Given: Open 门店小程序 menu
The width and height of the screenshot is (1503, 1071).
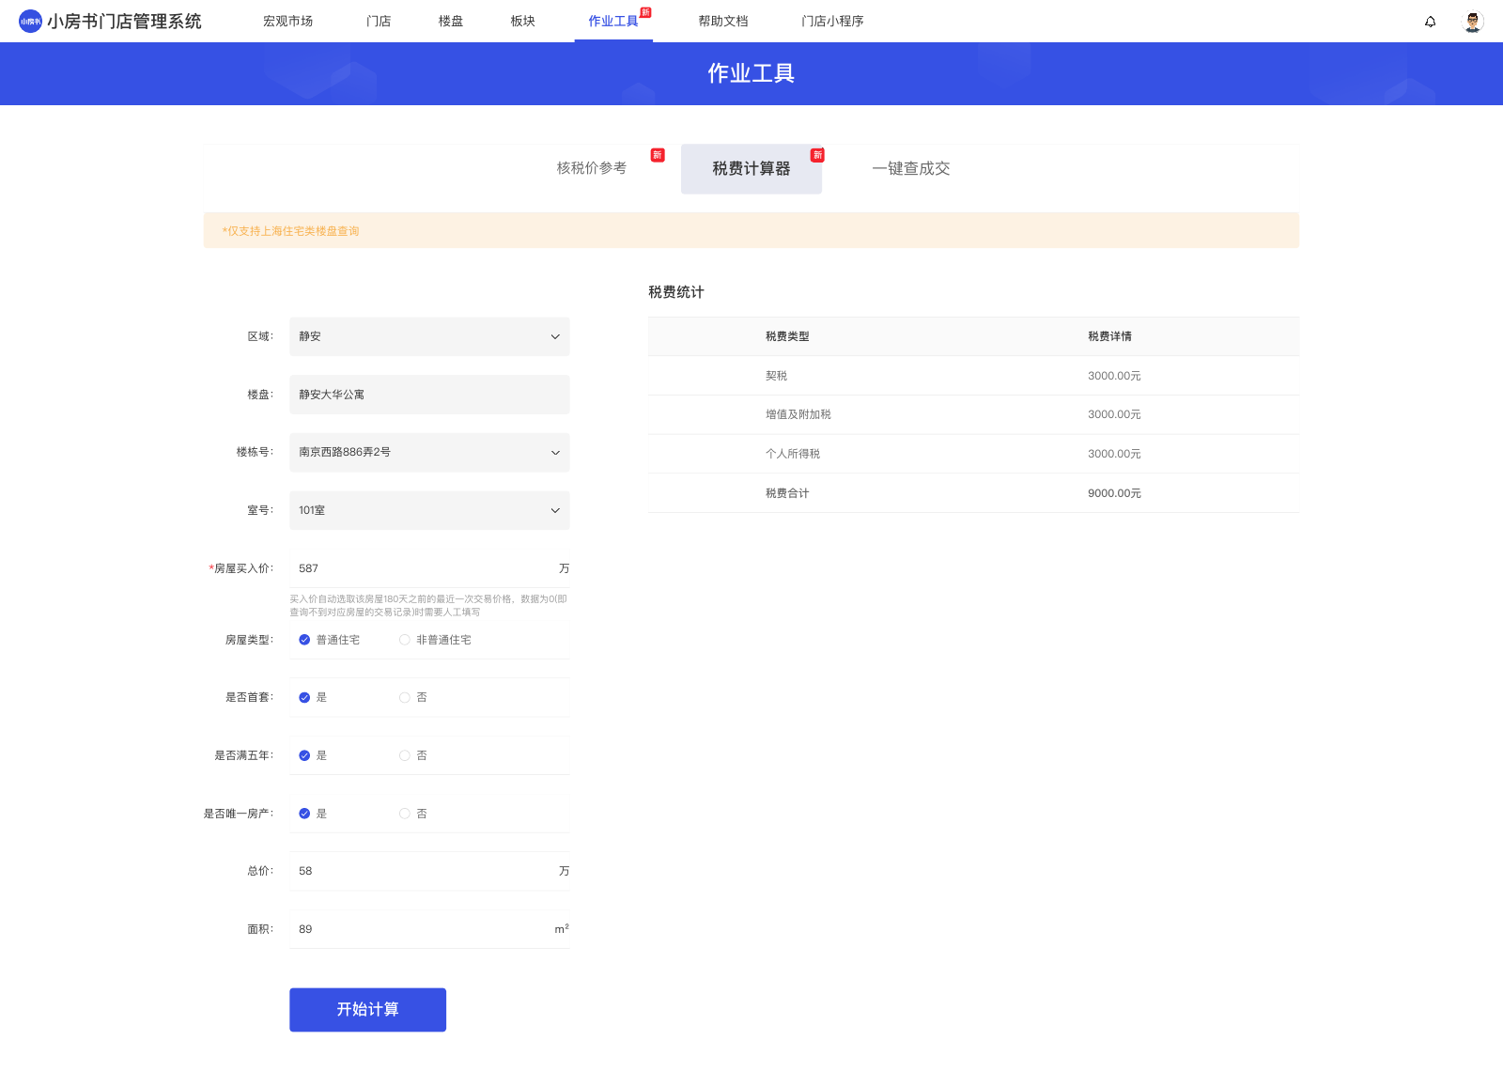Looking at the screenshot, I should (x=832, y=21).
